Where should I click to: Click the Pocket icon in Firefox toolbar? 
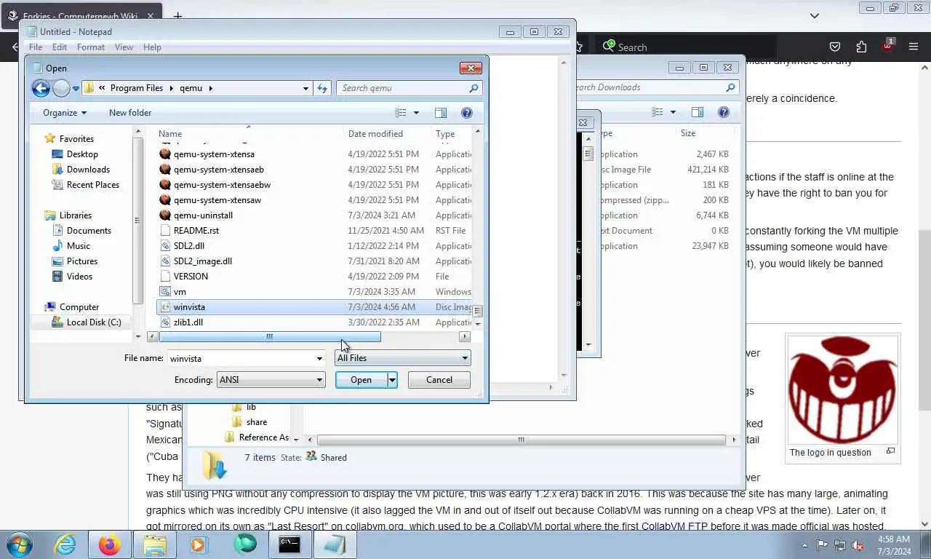(x=835, y=47)
